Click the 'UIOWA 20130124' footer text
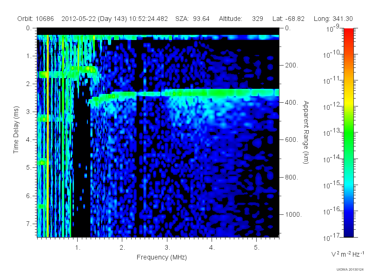This screenshot has width=372, height=279. click(x=350, y=269)
